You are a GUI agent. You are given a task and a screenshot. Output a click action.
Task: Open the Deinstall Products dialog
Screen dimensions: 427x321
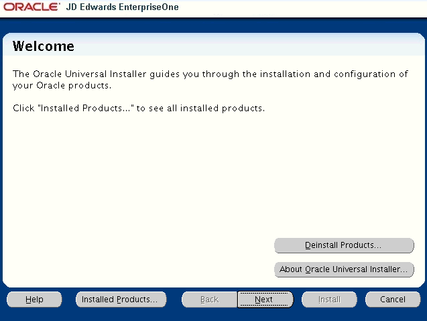(344, 245)
